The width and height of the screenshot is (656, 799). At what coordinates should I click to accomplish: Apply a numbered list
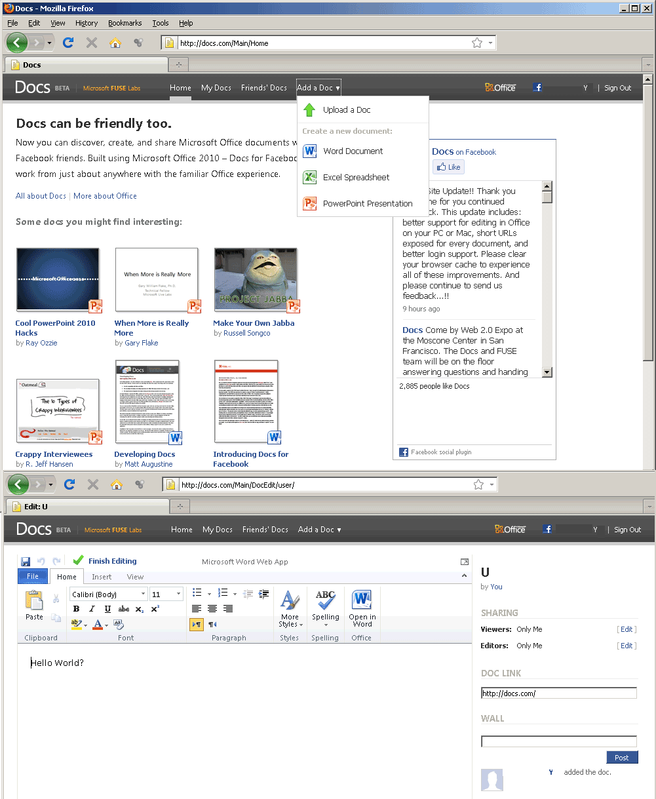pos(222,593)
